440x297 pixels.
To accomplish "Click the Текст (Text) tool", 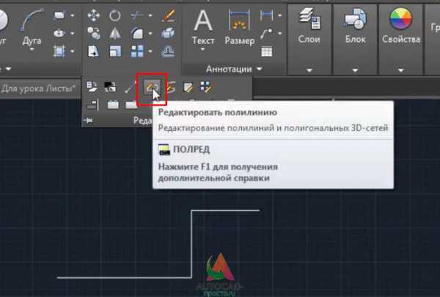I will coord(203,28).
